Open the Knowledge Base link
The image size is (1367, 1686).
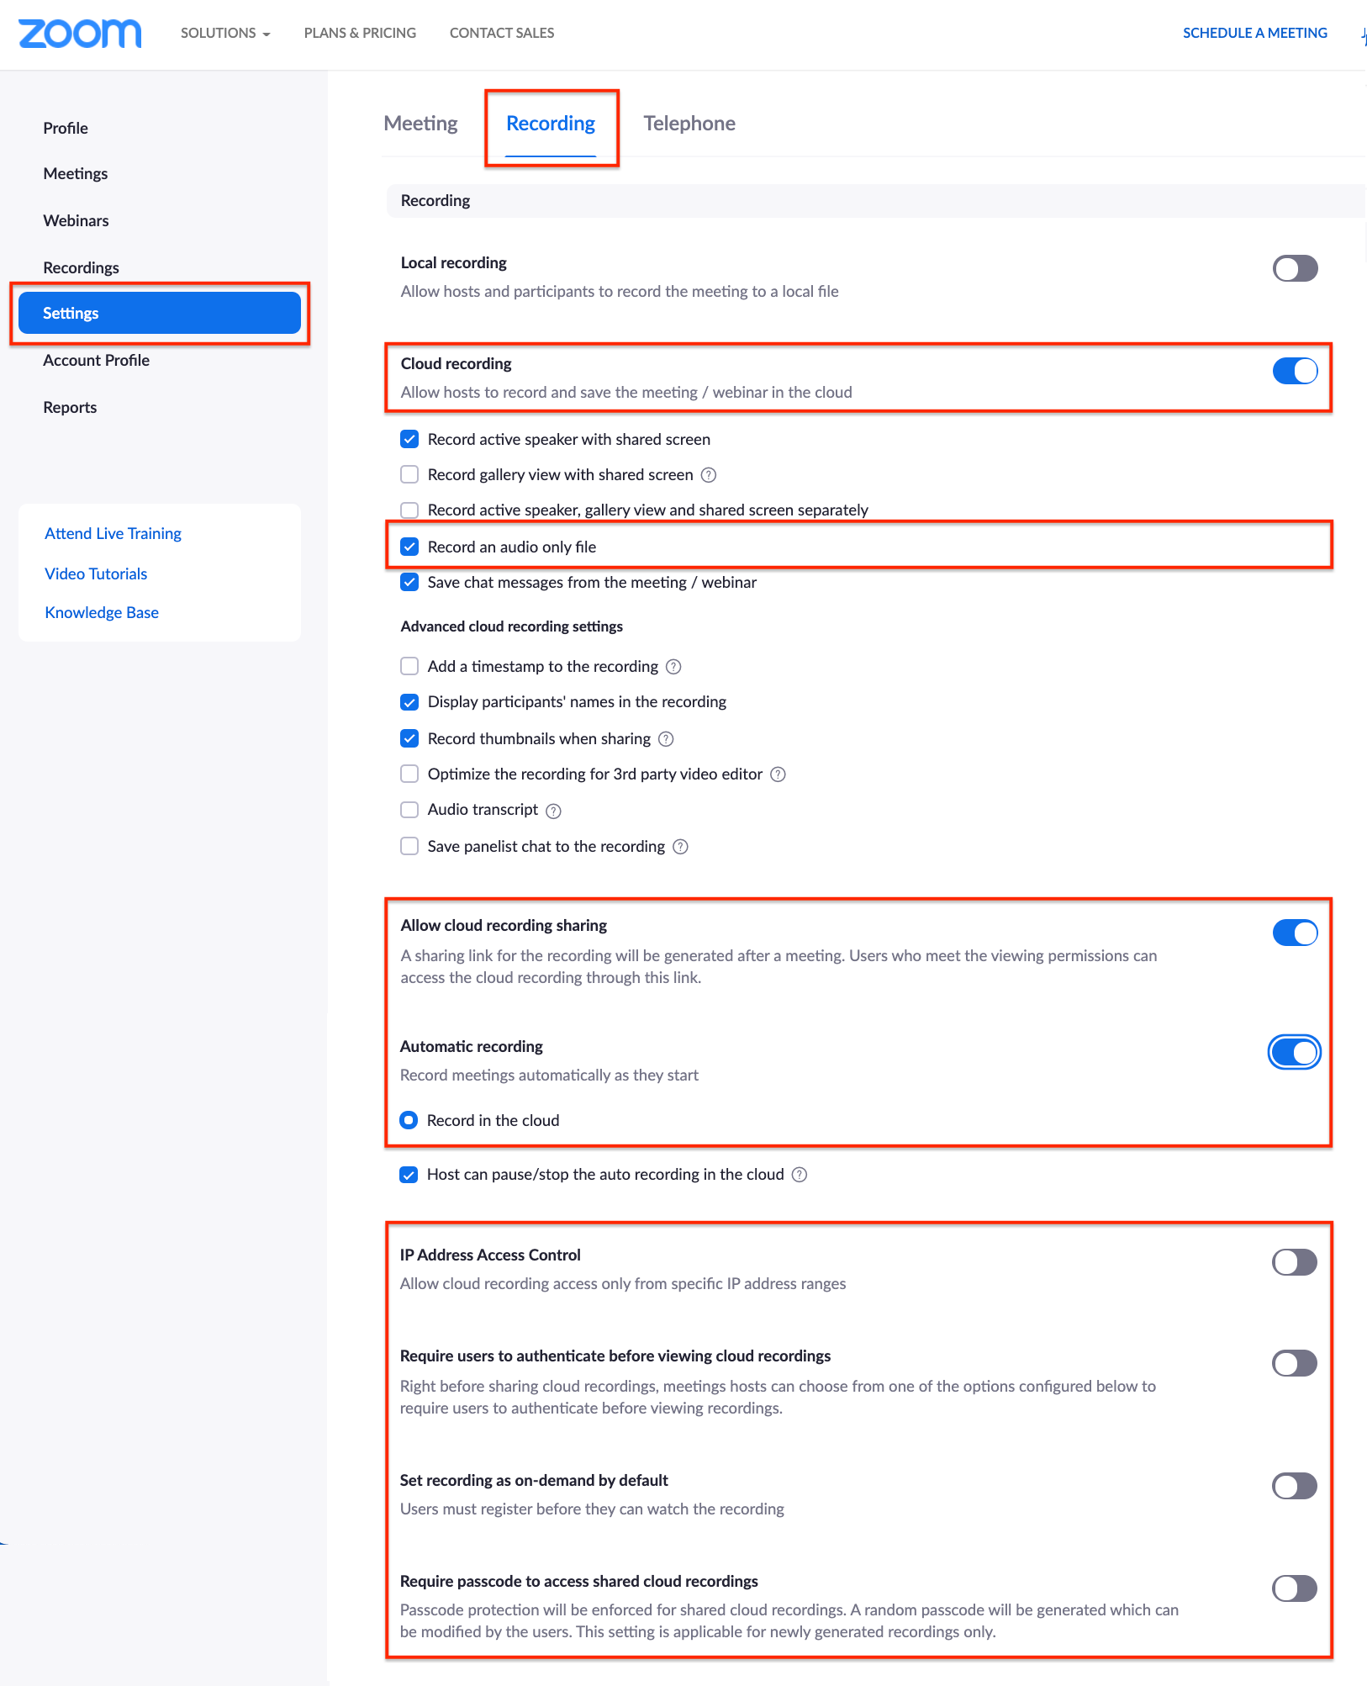[102, 613]
